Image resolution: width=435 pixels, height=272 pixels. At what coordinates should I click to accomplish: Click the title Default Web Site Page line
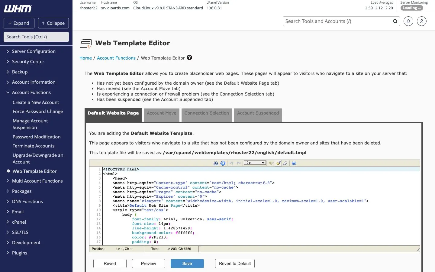point(156,206)
